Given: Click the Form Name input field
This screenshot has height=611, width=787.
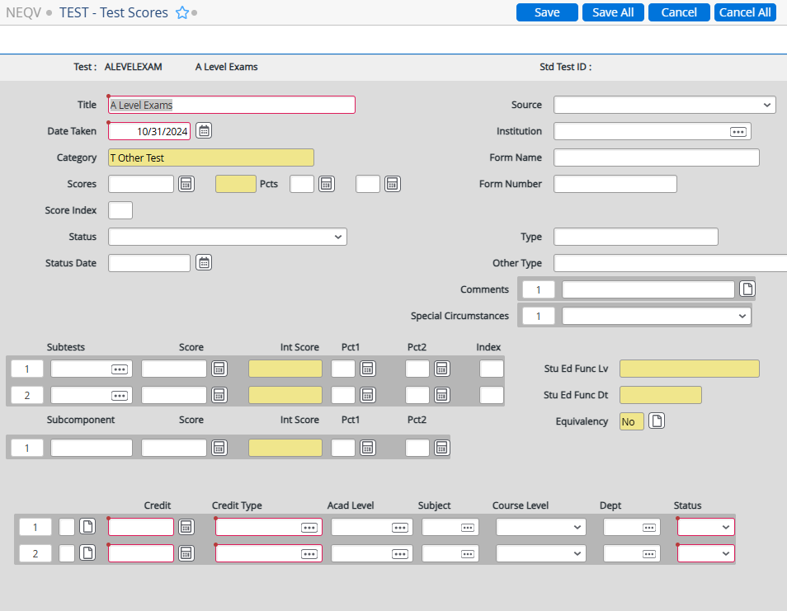Looking at the screenshot, I should pyautogui.click(x=657, y=157).
